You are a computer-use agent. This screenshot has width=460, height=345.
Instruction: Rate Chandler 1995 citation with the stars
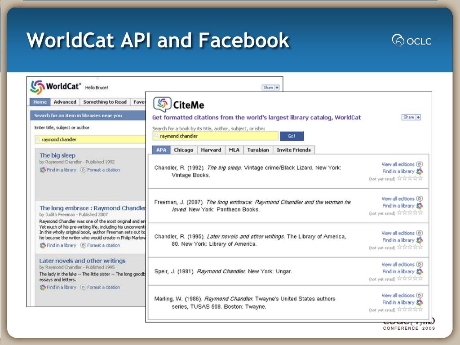[x=410, y=247]
